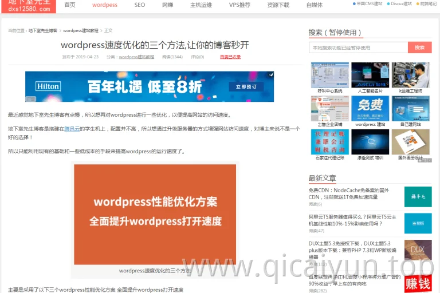Click the DUX theme article thumbnail
Viewport: 440px width, 293px height.
418,250
